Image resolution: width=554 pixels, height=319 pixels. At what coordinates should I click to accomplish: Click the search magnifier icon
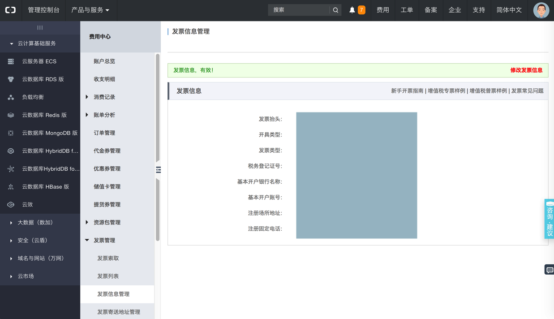[335, 10]
